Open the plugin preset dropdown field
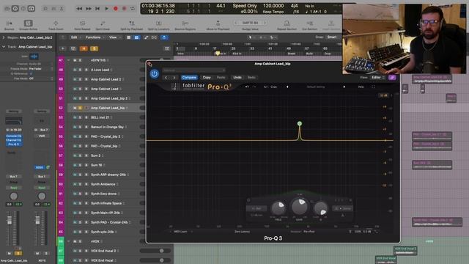This screenshot has height=264, width=469. [x=193, y=70]
